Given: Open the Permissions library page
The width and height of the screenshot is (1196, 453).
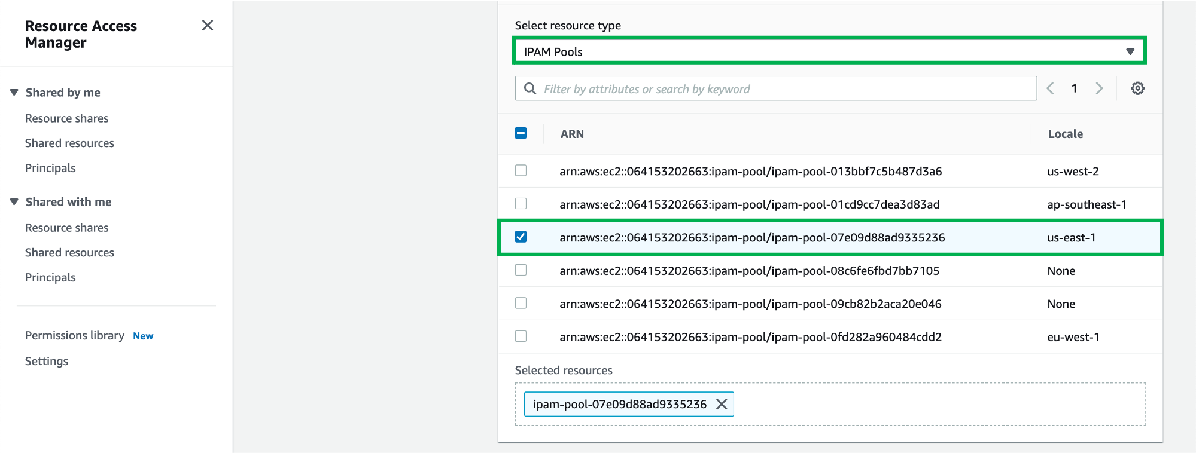Looking at the screenshot, I should [x=75, y=336].
